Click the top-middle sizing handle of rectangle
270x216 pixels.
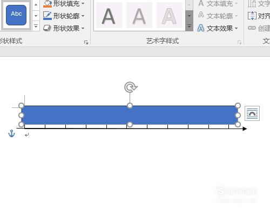pyautogui.click(x=130, y=106)
